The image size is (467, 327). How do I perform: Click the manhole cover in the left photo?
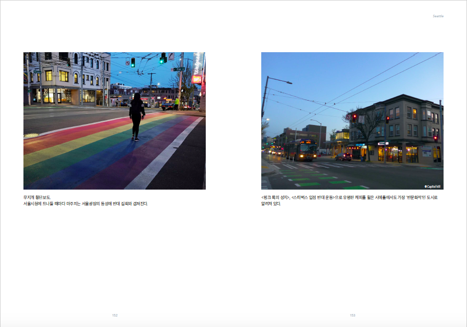pyautogui.click(x=32, y=135)
